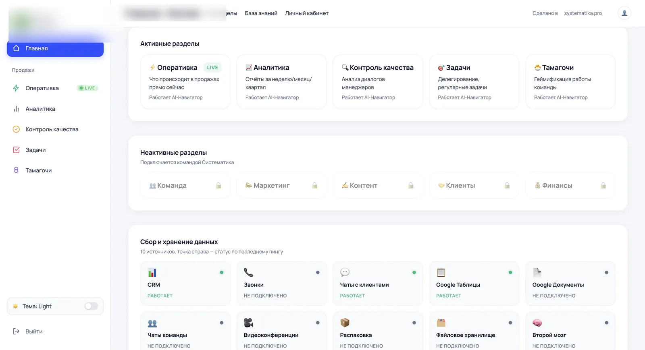Open the Аналитика card in active sections
This screenshot has height=350, width=645.
point(281,82)
